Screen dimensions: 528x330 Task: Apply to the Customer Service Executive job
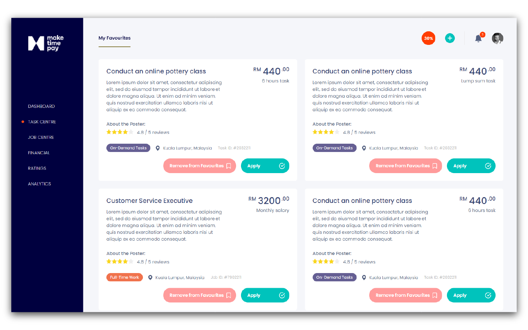coord(265,295)
